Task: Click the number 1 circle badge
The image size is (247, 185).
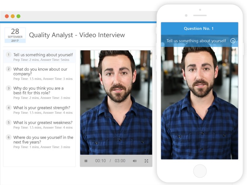Action: [9, 55]
